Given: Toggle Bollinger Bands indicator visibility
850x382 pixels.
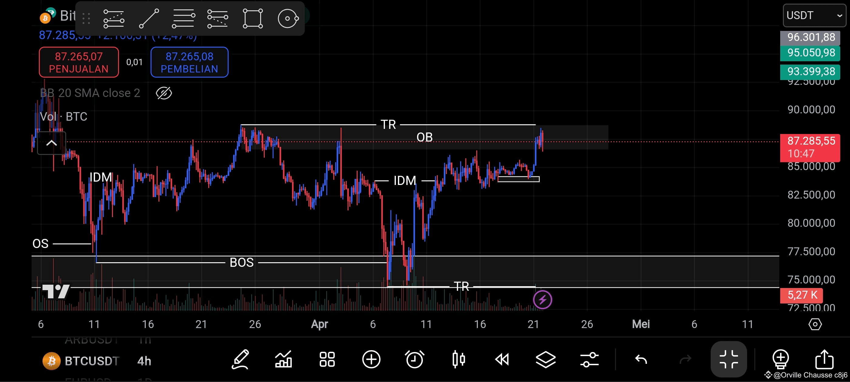Looking at the screenshot, I should pos(164,93).
